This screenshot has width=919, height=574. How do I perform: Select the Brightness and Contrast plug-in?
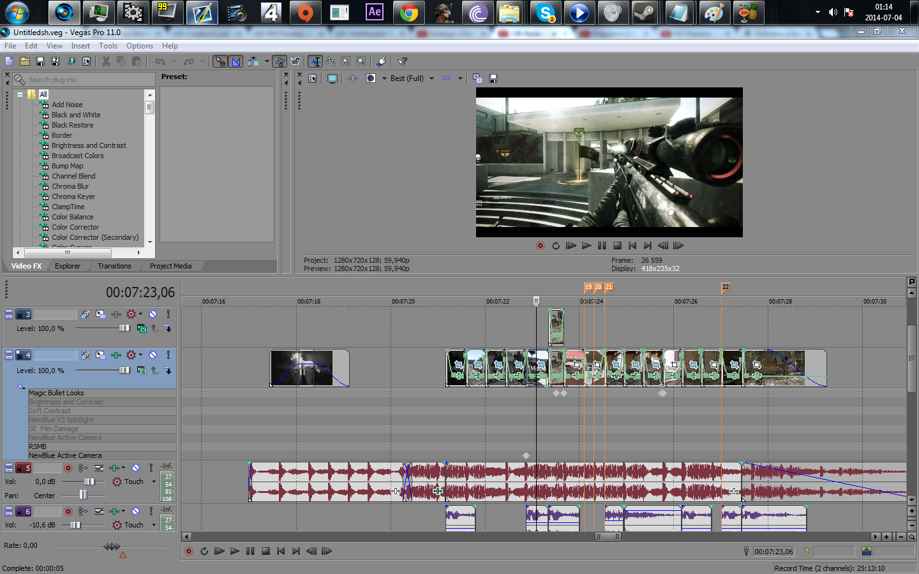89,145
